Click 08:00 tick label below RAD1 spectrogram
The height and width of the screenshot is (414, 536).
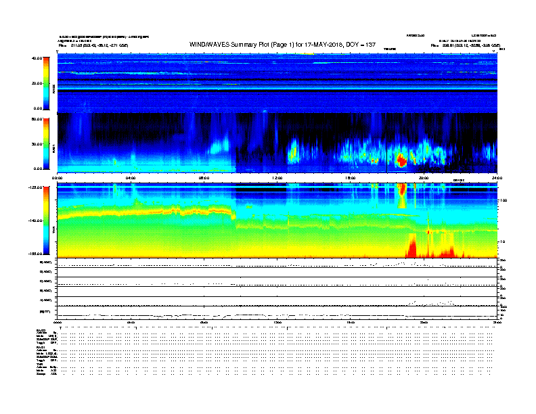204,178
